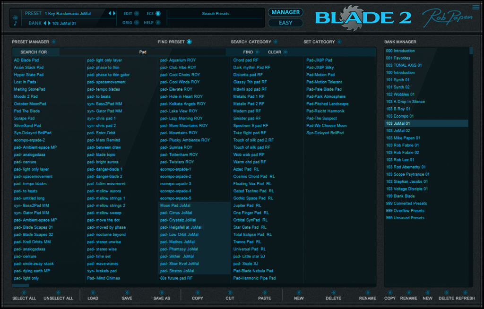484x309 pixels.
Task: Click the preset COPY indicator button
Action: coord(198,292)
